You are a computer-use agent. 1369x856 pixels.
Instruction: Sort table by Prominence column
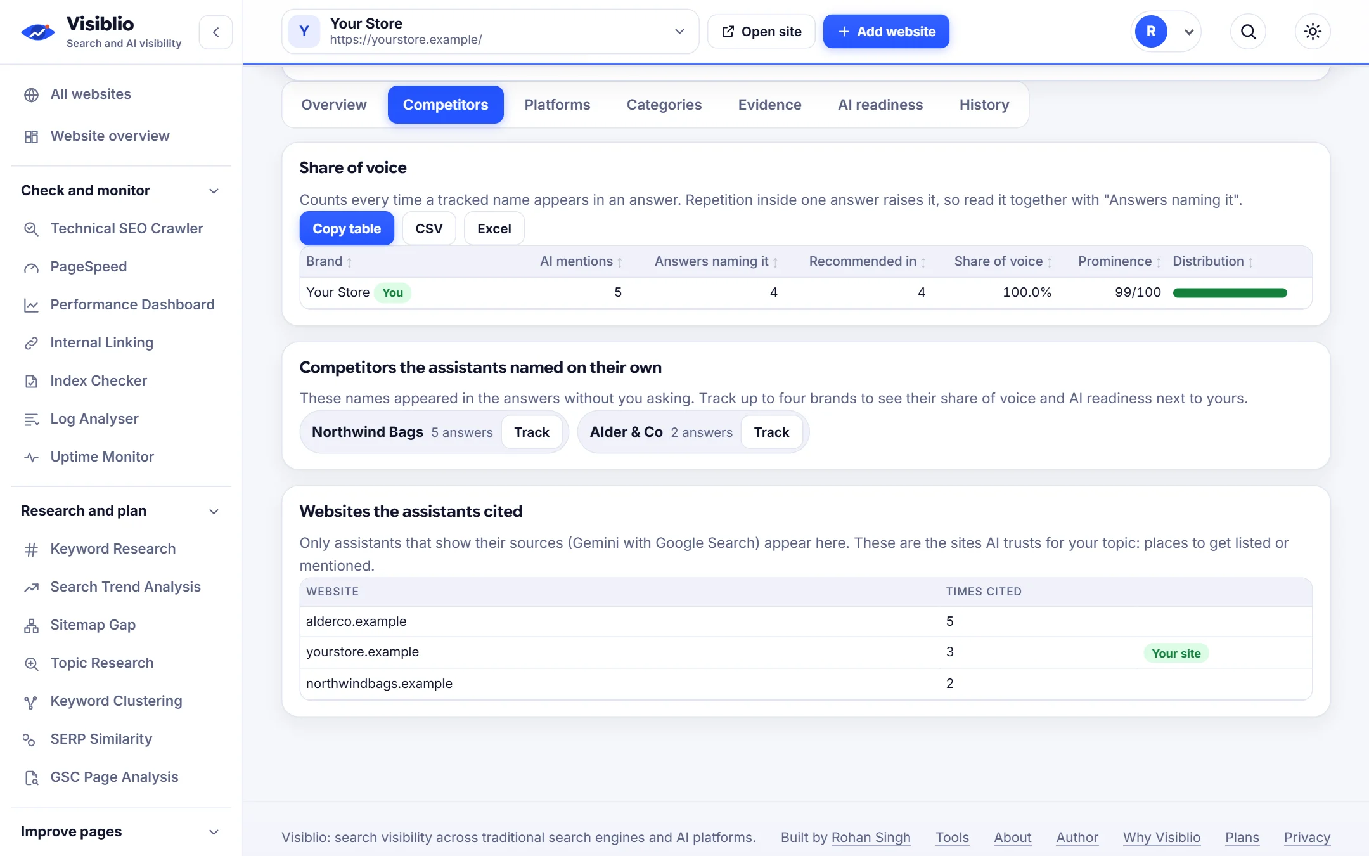[1119, 261]
